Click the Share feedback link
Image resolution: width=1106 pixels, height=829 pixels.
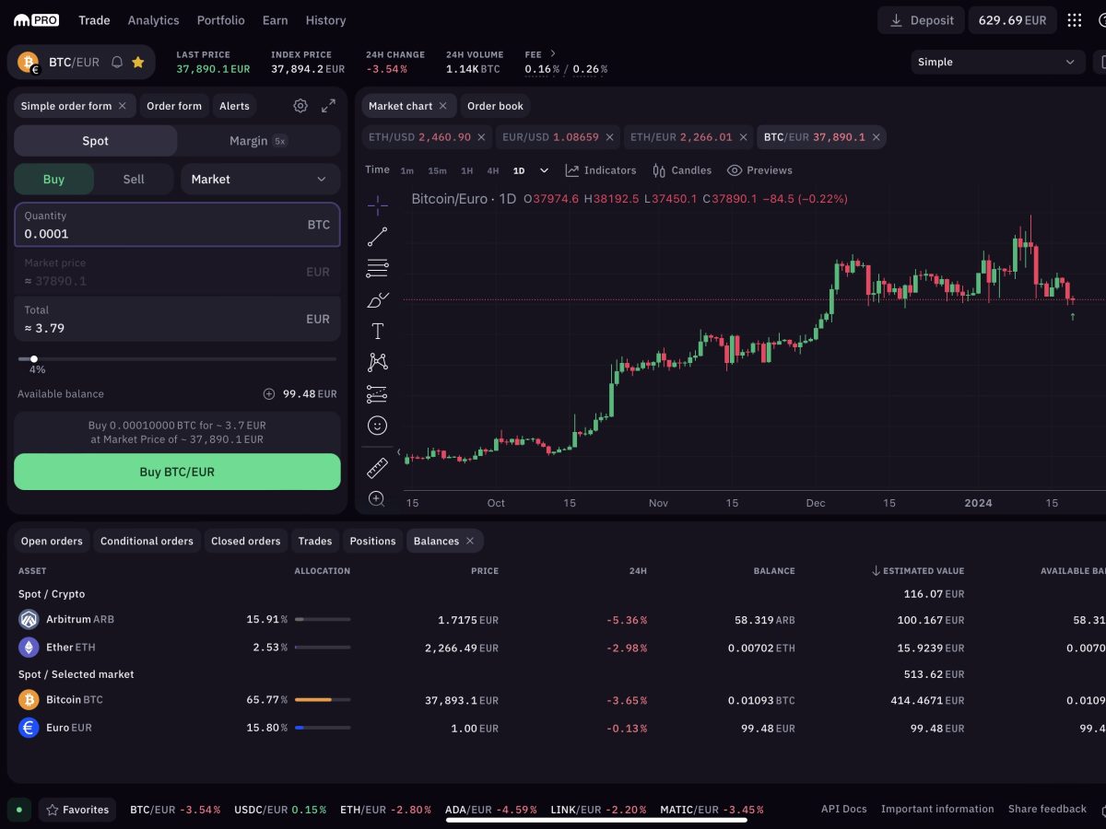[1047, 810]
